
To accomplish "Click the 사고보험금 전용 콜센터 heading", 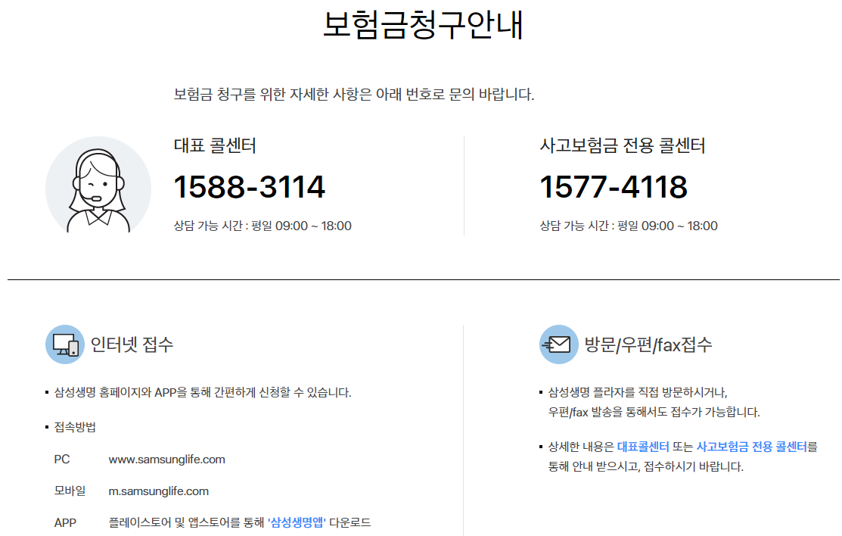I will click(x=622, y=145).
